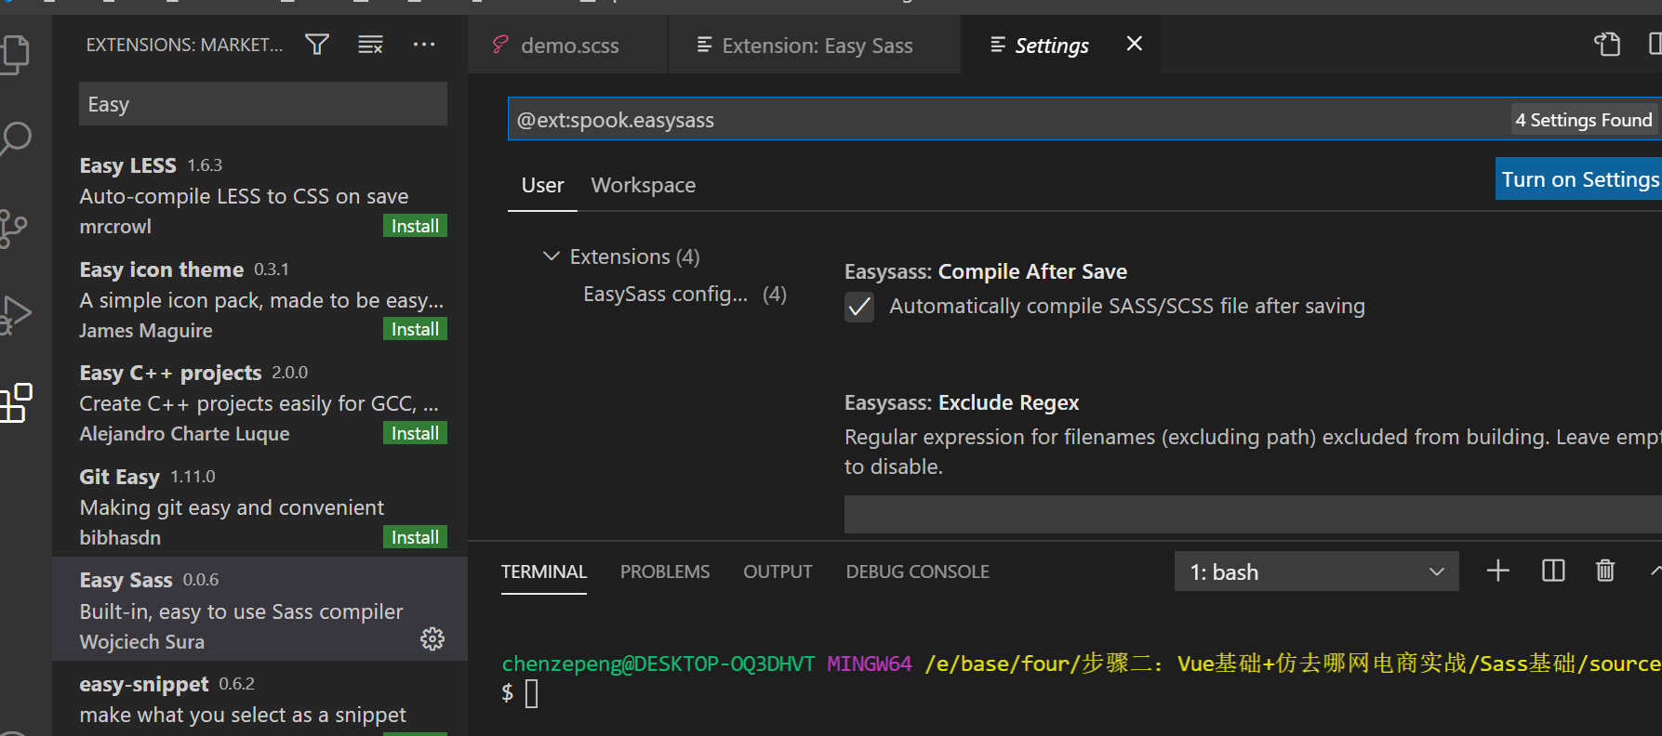Open the 1: bash terminal dropdown
1662x736 pixels.
coord(1316,572)
